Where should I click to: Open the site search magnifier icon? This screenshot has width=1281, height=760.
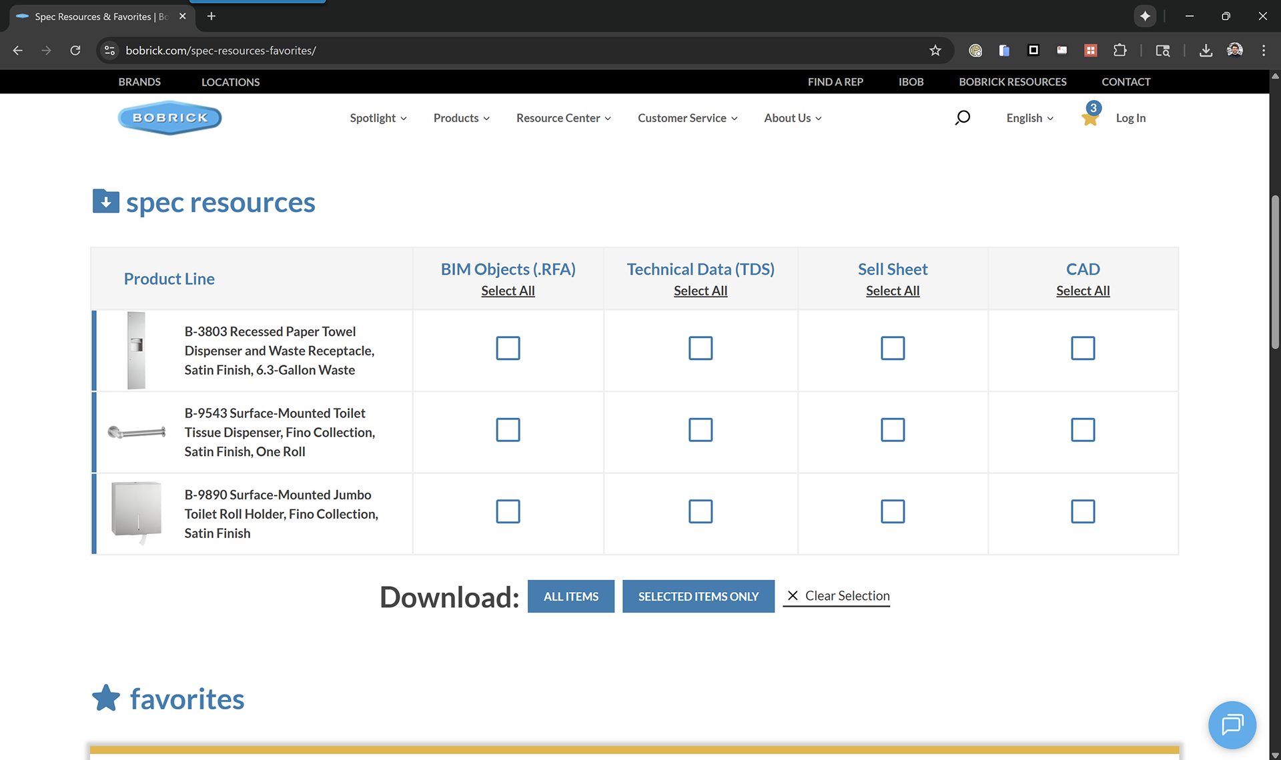962,117
